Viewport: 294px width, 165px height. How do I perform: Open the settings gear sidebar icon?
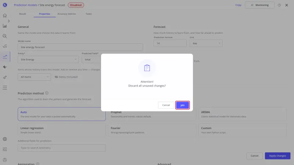pos(5,139)
